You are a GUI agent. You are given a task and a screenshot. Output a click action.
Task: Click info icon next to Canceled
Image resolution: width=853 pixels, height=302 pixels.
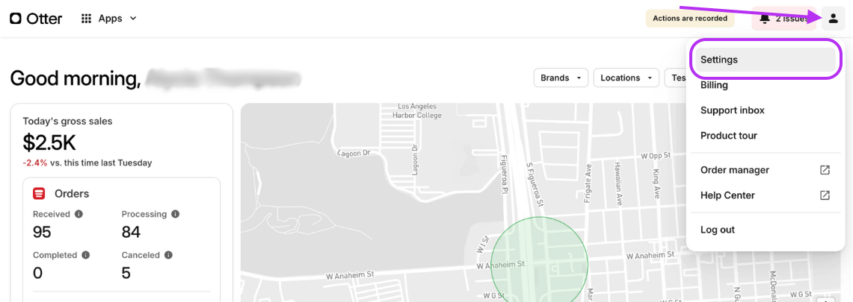168,255
